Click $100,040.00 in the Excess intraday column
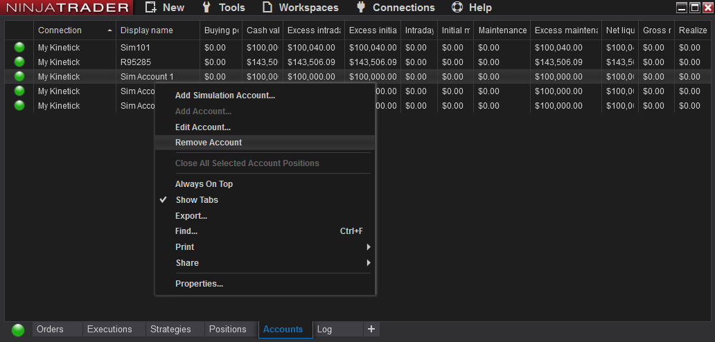 point(312,47)
